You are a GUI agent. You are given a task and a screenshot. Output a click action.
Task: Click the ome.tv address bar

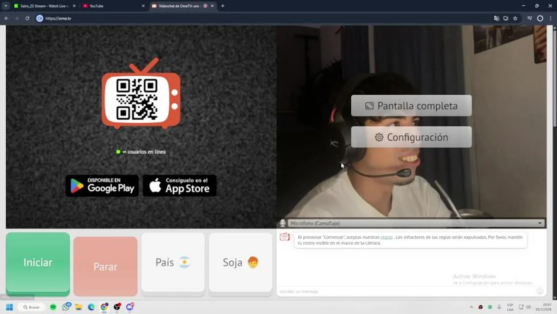click(x=266, y=18)
